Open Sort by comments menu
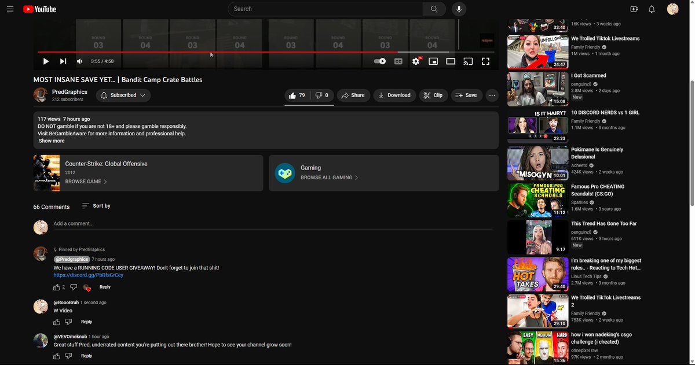This screenshot has width=695, height=365. [x=96, y=206]
